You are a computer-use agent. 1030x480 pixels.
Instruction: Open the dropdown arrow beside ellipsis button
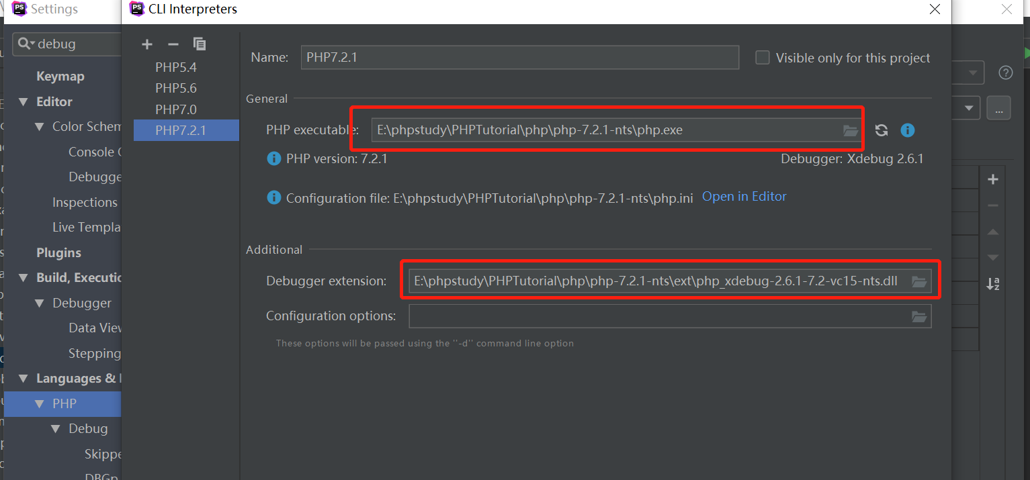pos(968,108)
